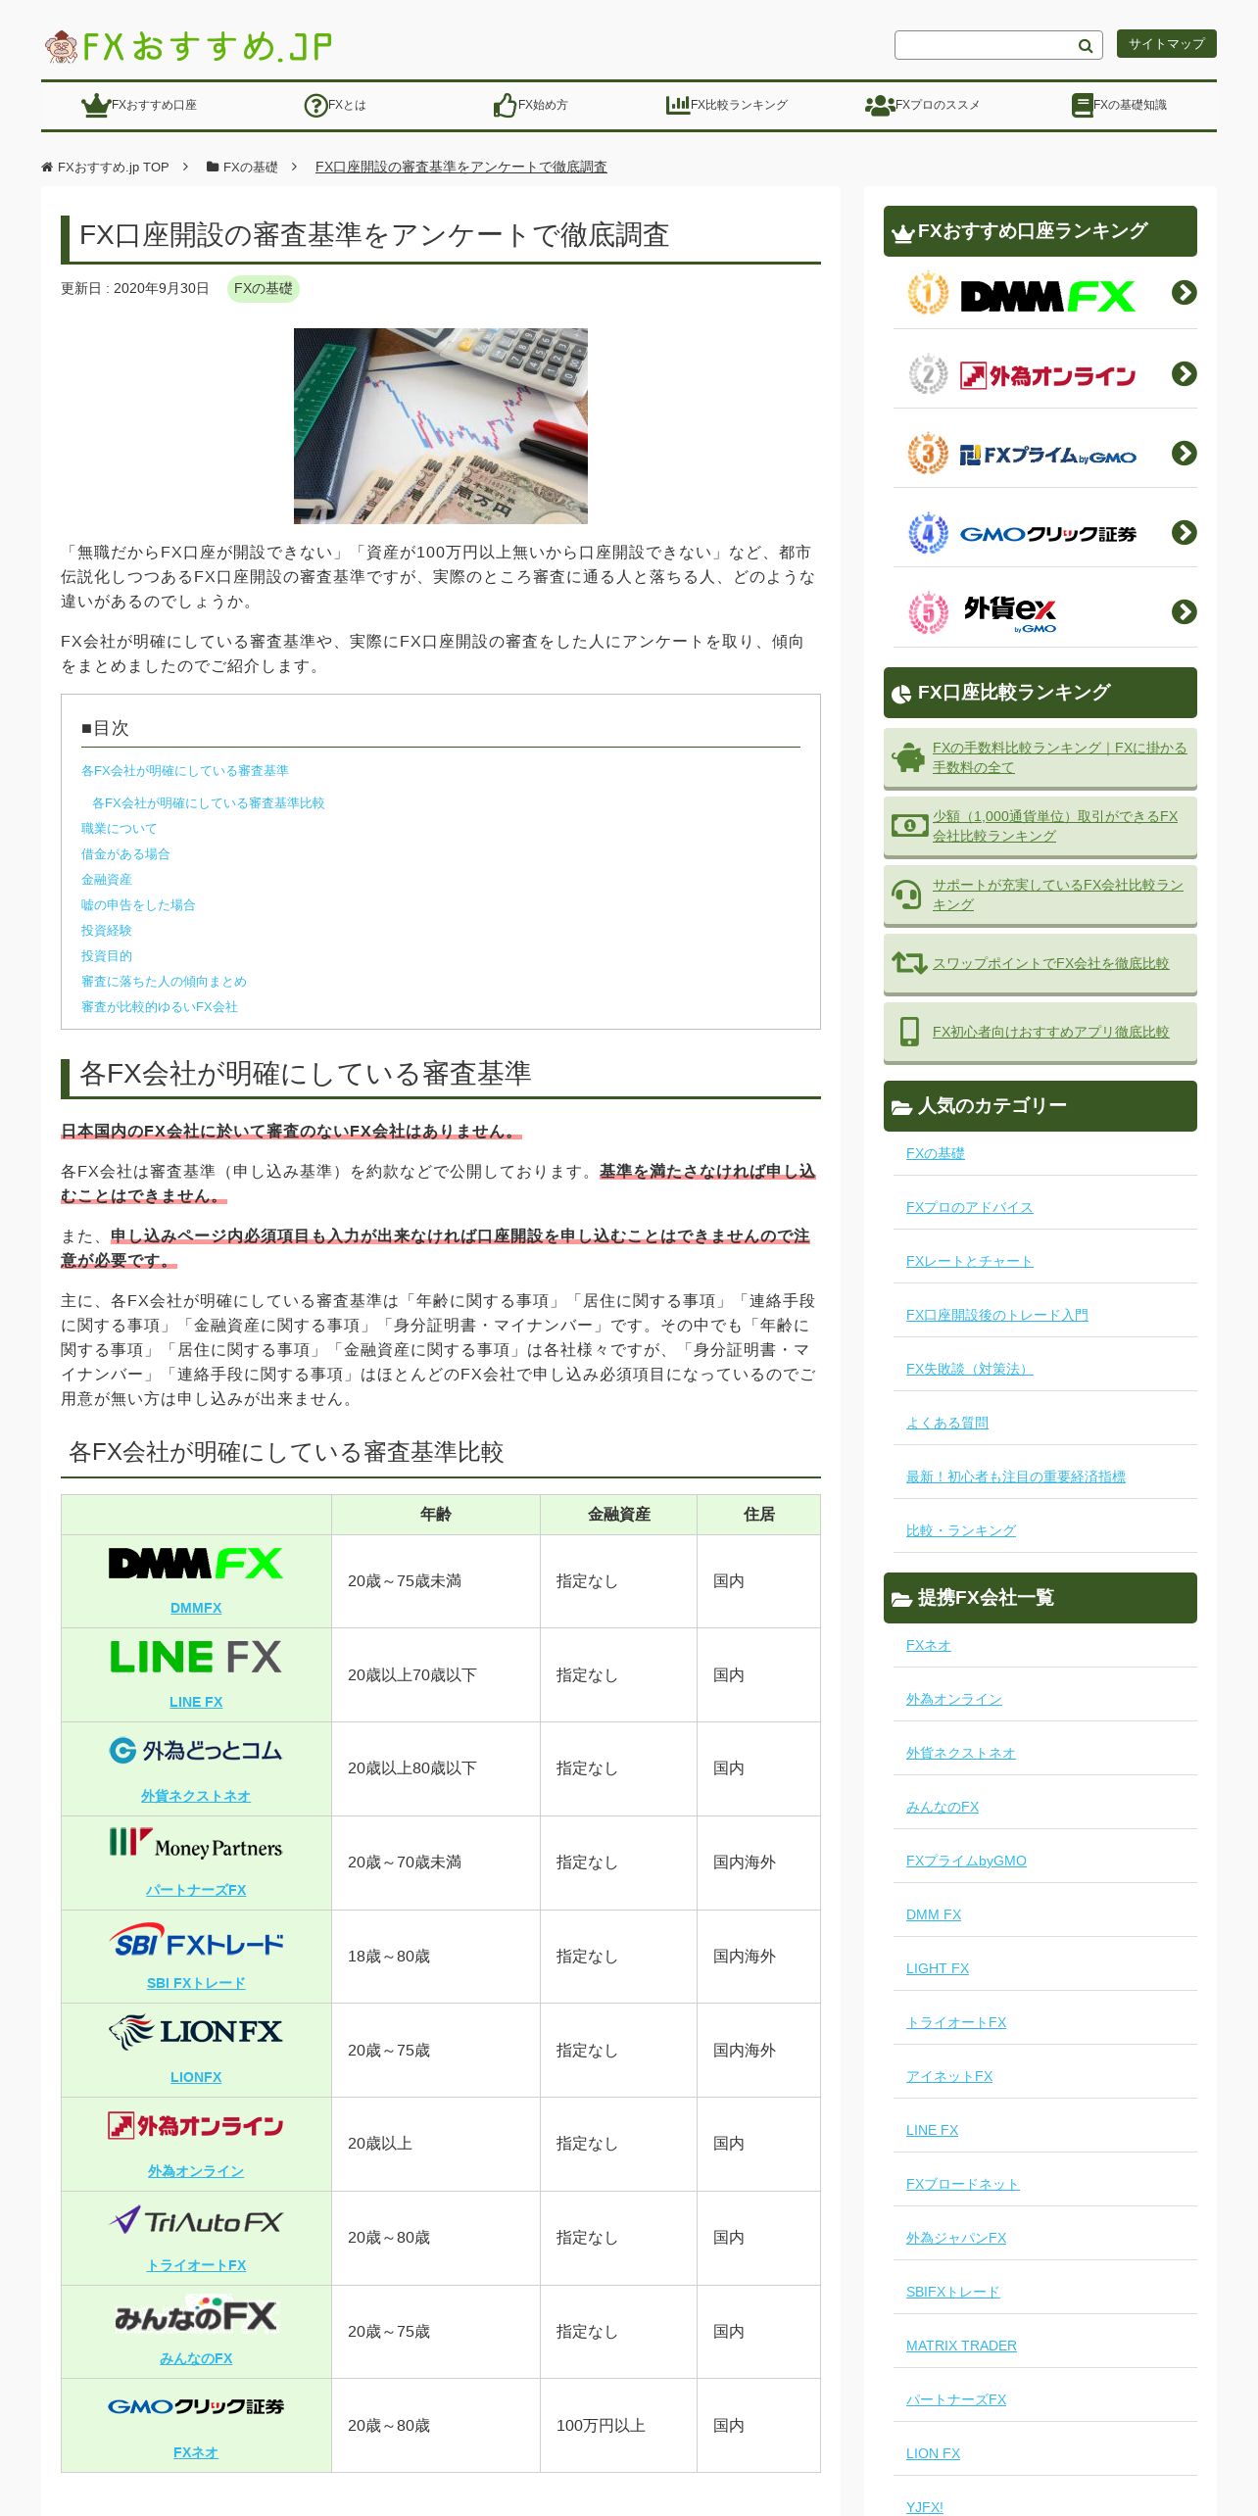Click the bar chart icon for FX比較ランキング
This screenshot has width=1258, height=2516.
point(678,104)
